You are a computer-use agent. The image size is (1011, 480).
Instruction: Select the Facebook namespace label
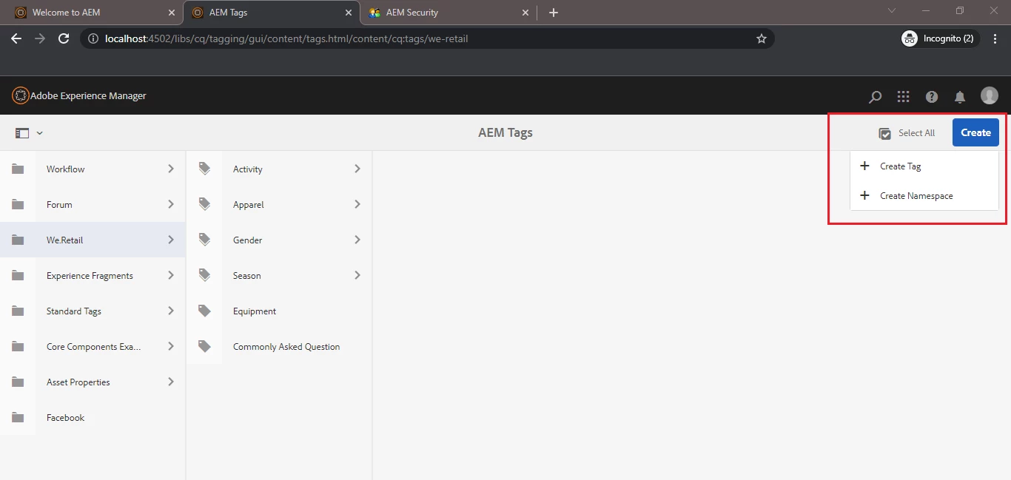(65, 418)
